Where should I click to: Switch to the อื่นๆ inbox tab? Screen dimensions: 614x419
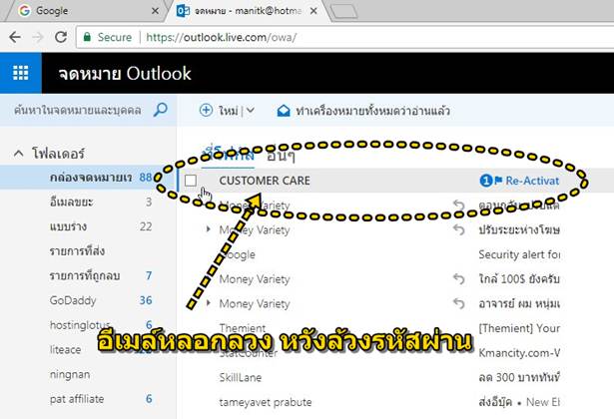pyautogui.click(x=281, y=156)
